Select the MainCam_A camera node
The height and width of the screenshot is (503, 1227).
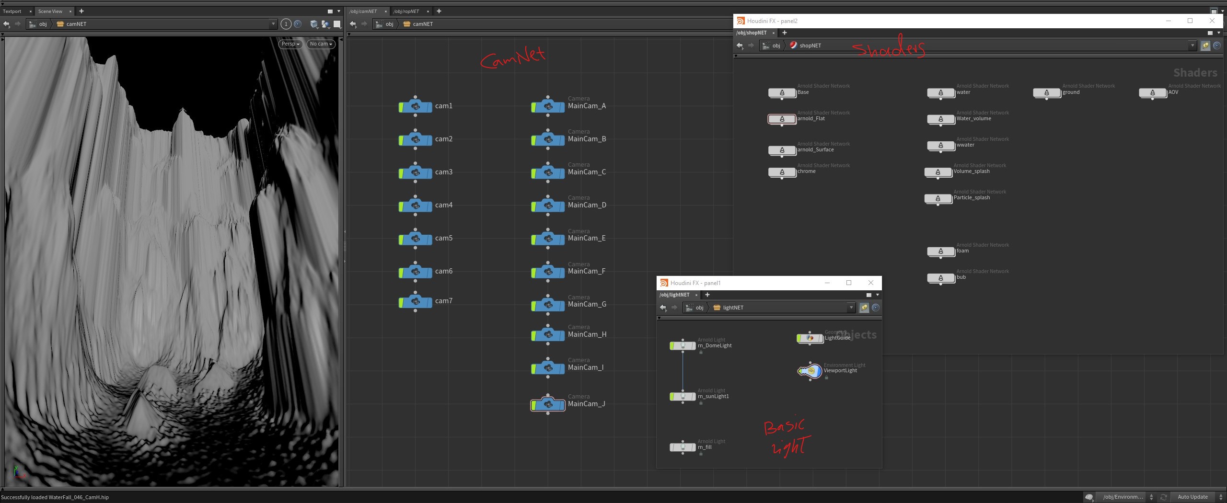(548, 106)
